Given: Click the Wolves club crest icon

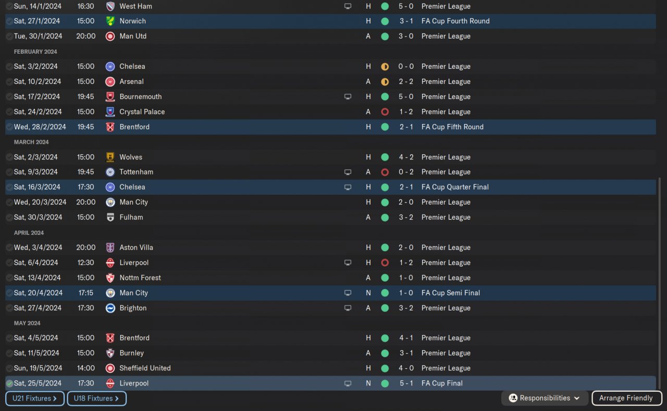Looking at the screenshot, I should 110,157.
